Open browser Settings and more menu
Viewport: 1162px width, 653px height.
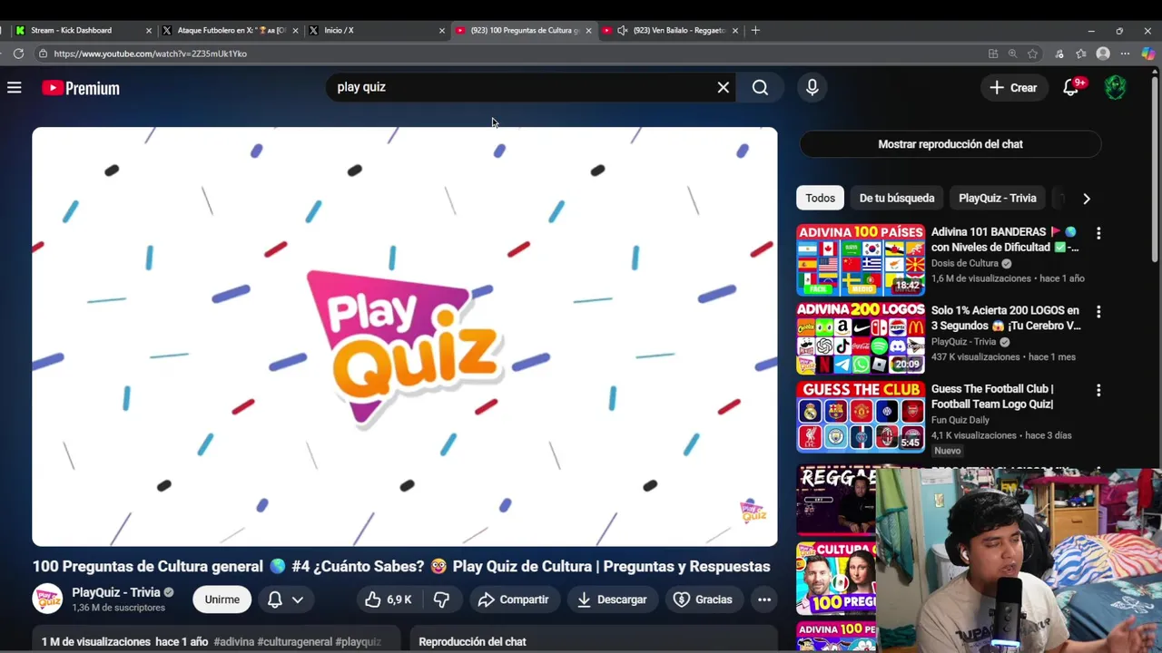pyautogui.click(x=1125, y=54)
